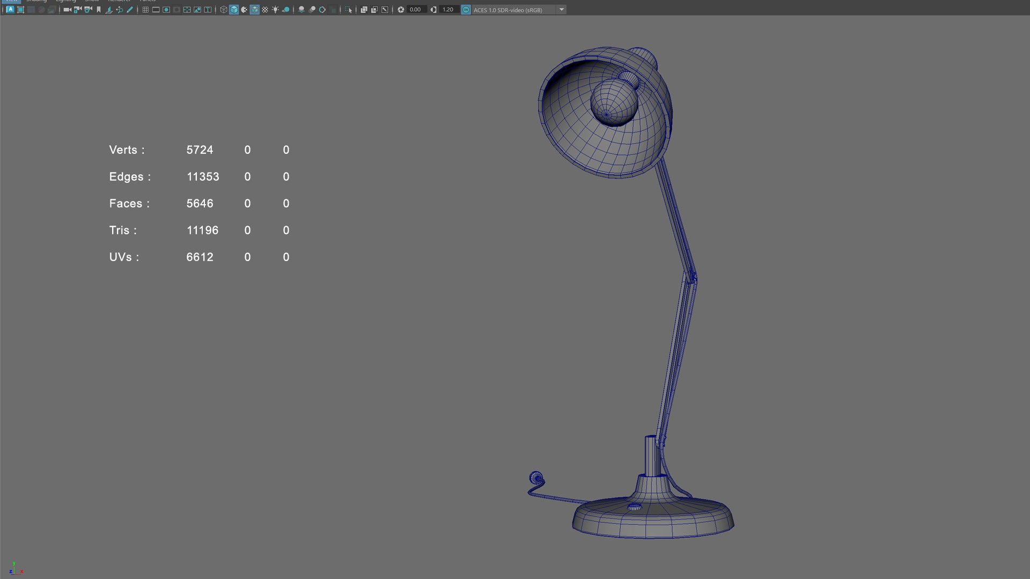Viewport: 1030px width, 579px height.
Task: Toggle the viewport Grid display
Action: pyautogui.click(x=145, y=10)
